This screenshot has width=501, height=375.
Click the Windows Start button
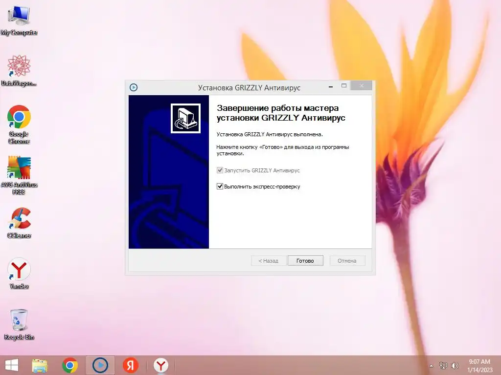(12, 365)
